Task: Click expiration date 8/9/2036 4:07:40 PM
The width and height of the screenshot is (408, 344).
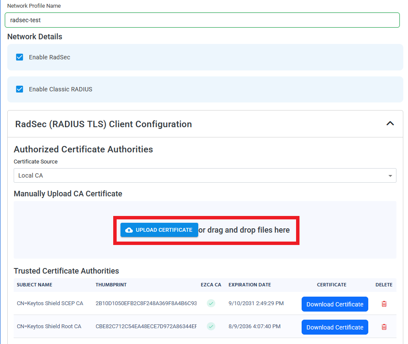Action: [x=255, y=327]
